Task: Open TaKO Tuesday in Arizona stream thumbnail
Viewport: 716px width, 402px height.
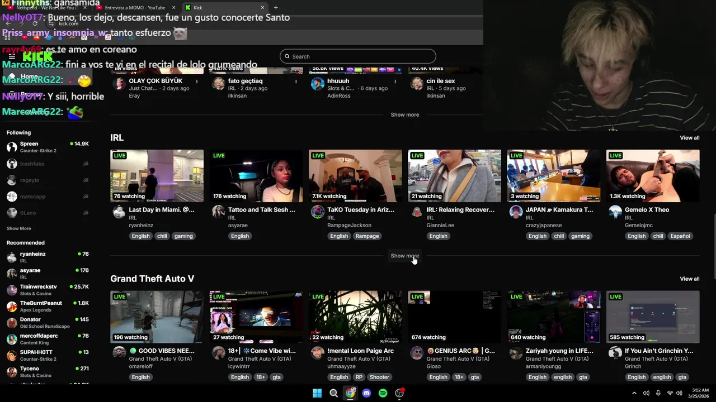Action: [x=355, y=176]
